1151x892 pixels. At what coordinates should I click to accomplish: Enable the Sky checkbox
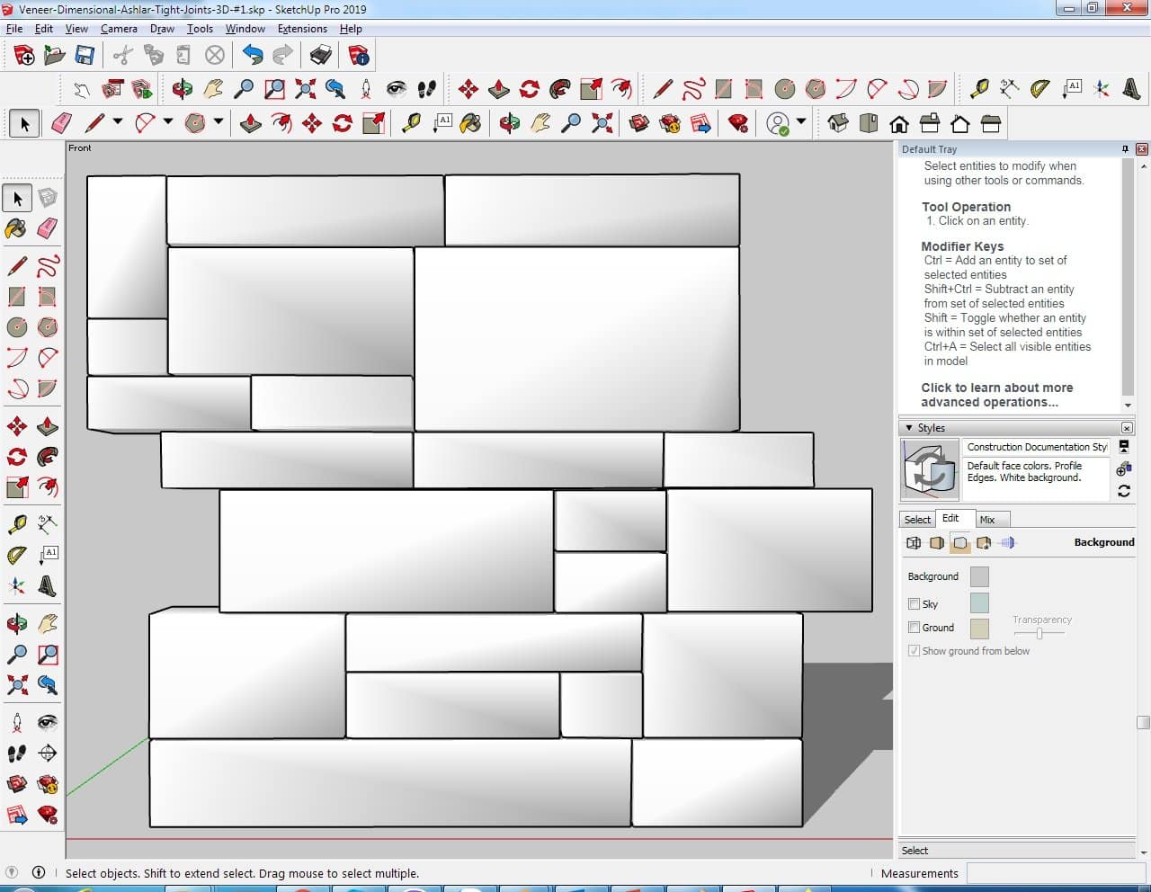pyautogui.click(x=914, y=604)
